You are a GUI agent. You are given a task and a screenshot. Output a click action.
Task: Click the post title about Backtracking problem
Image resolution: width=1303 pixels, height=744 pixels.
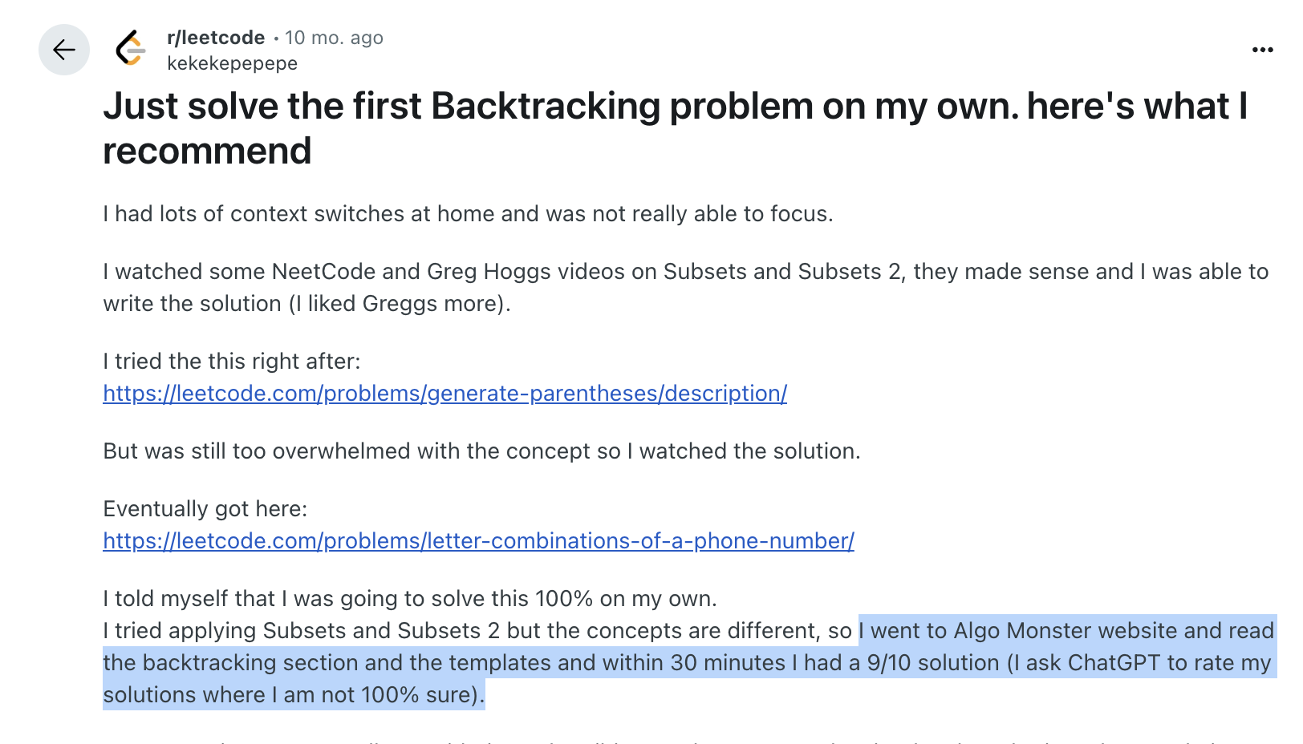676,128
